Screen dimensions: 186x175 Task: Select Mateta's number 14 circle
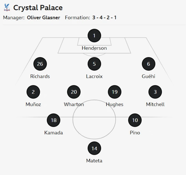click(94, 148)
